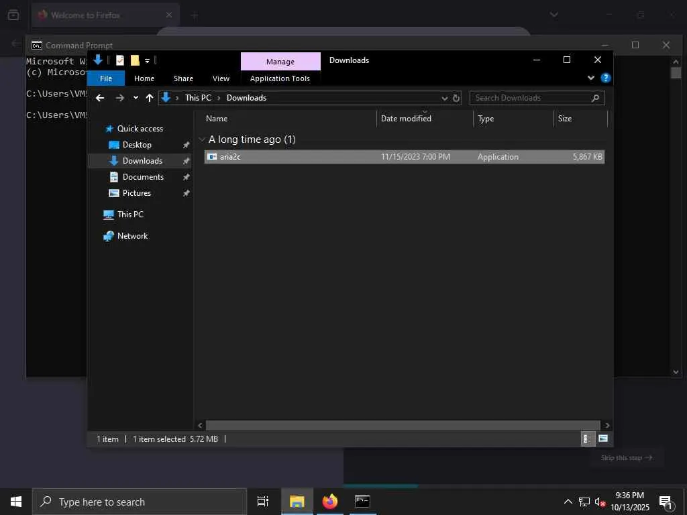Expand the ribbon with the chevron
The image size is (687, 515).
point(590,78)
